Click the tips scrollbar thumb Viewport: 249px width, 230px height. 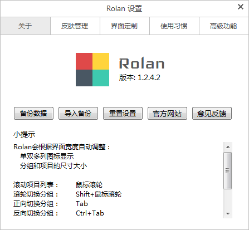[228, 170]
